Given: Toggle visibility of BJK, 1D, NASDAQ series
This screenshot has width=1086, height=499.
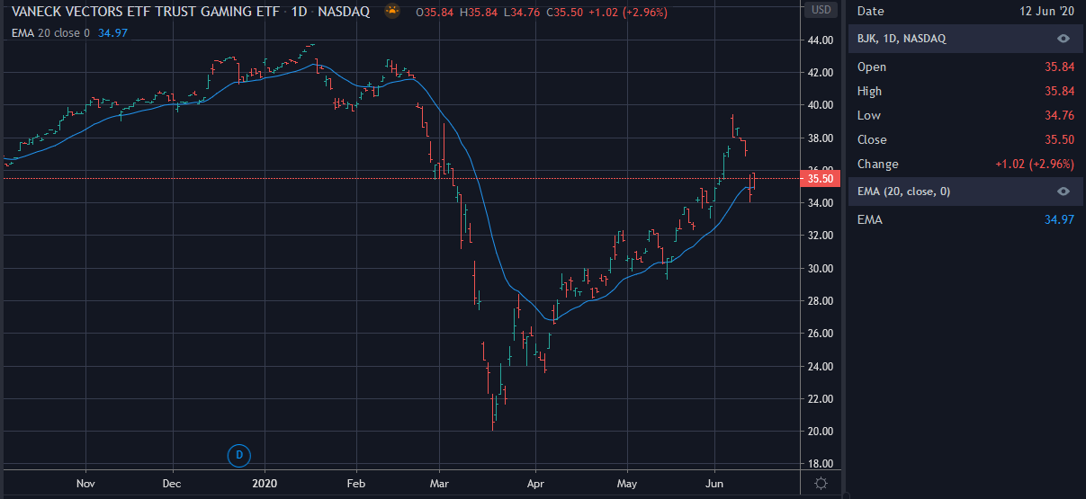Looking at the screenshot, I should [1063, 39].
